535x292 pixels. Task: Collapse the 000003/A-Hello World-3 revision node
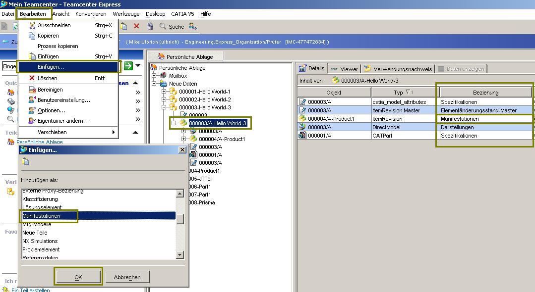[x=174, y=123]
